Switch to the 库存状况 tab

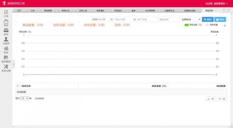point(65,11)
